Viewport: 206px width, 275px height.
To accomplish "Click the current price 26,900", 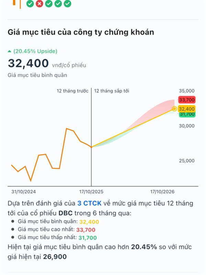I will (55, 256).
